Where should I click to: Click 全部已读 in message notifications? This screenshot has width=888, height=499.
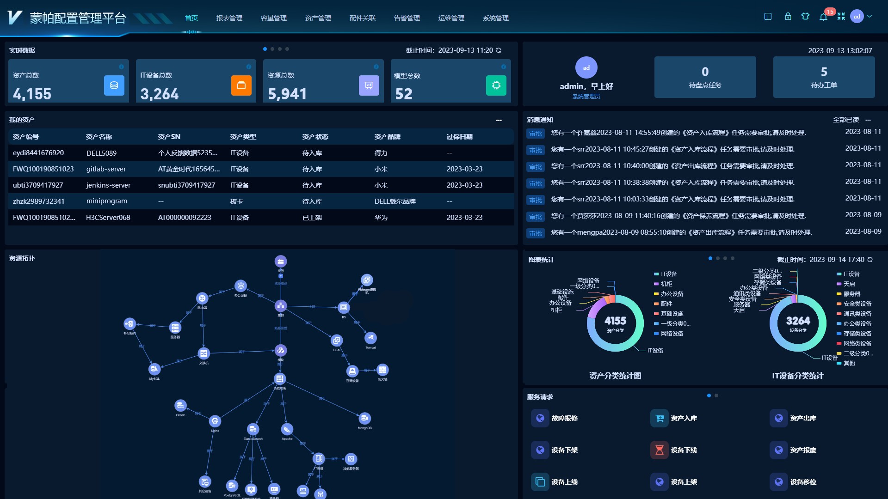click(845, 120)
